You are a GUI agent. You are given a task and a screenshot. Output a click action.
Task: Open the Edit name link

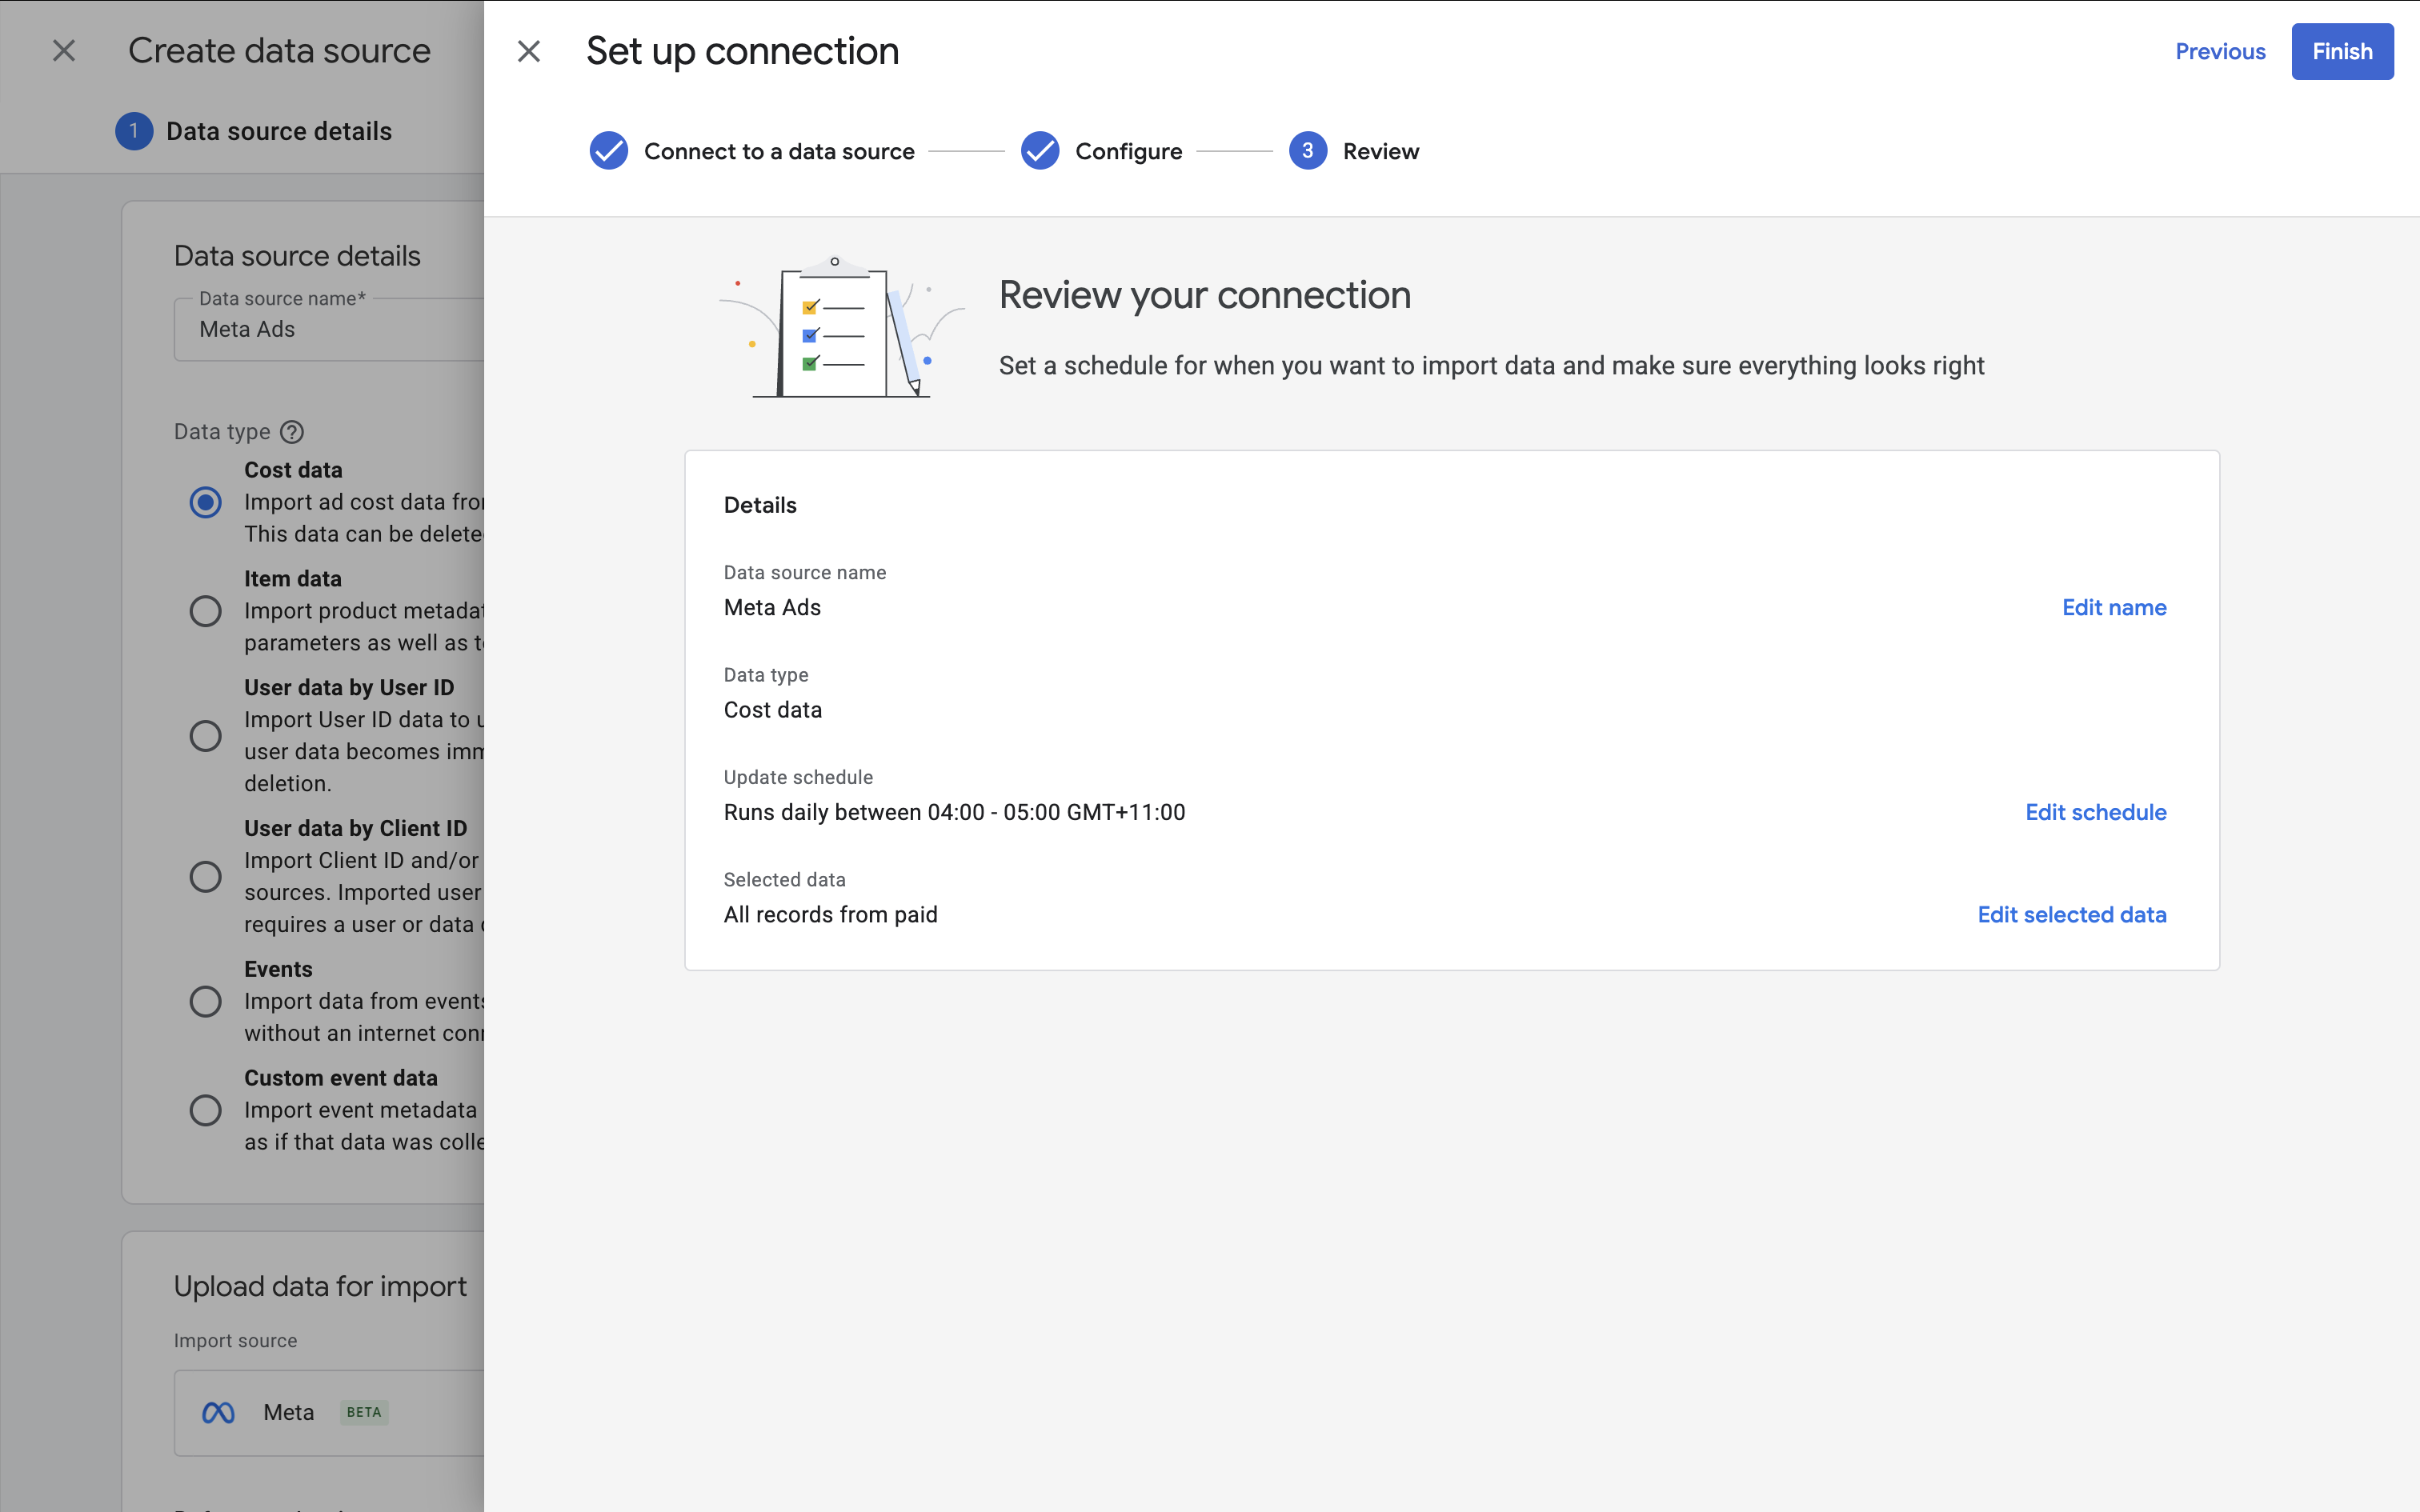2114,607
